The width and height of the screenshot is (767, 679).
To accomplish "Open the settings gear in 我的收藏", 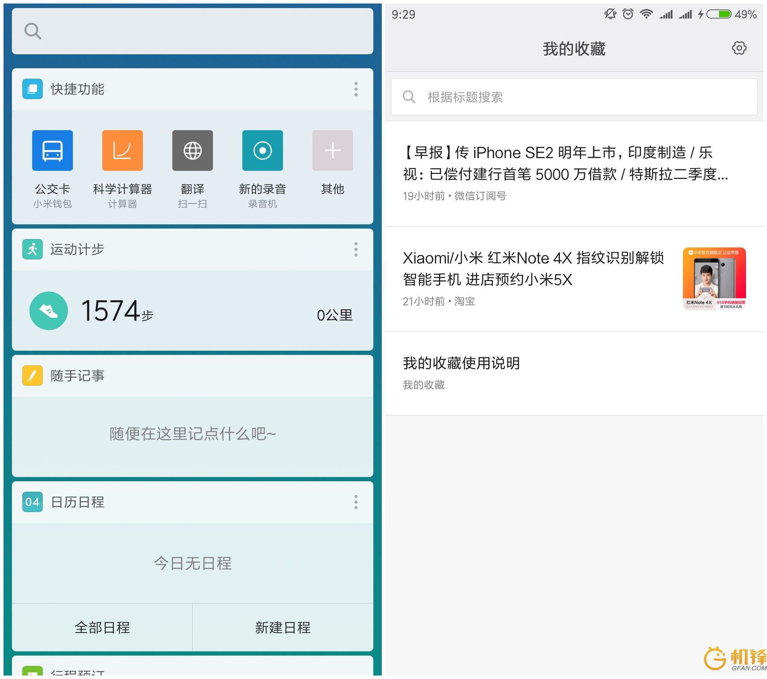I will 739,48.
